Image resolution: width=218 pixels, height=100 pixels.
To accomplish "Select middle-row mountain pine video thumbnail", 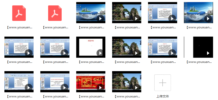I will click(127, 47).
